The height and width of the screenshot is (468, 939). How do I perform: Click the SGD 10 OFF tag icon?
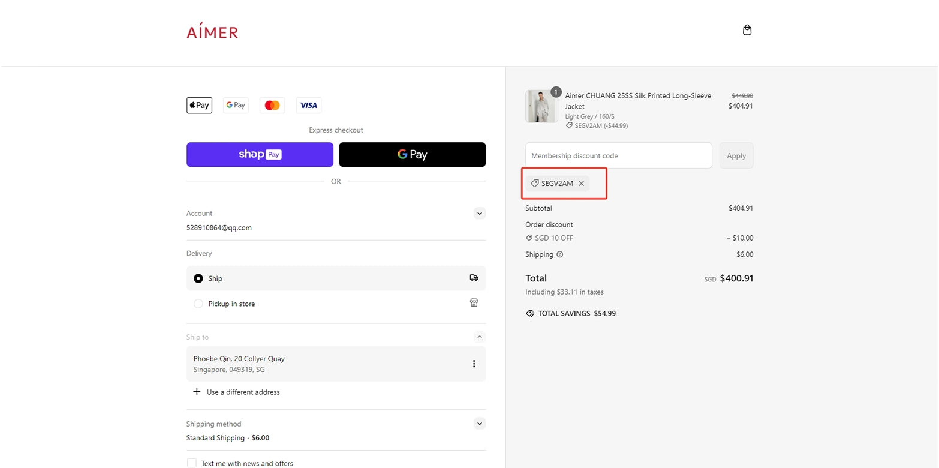tap(529, 238)
